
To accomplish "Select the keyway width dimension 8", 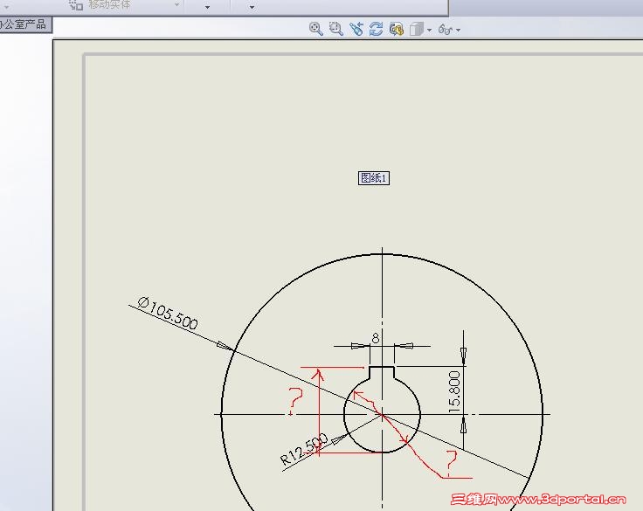I will coord(375,338).
